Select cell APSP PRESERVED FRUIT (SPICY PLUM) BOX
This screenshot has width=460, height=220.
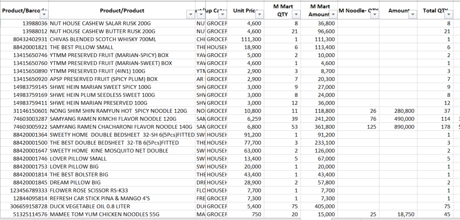pyautogui.click(x=122, y=79)
